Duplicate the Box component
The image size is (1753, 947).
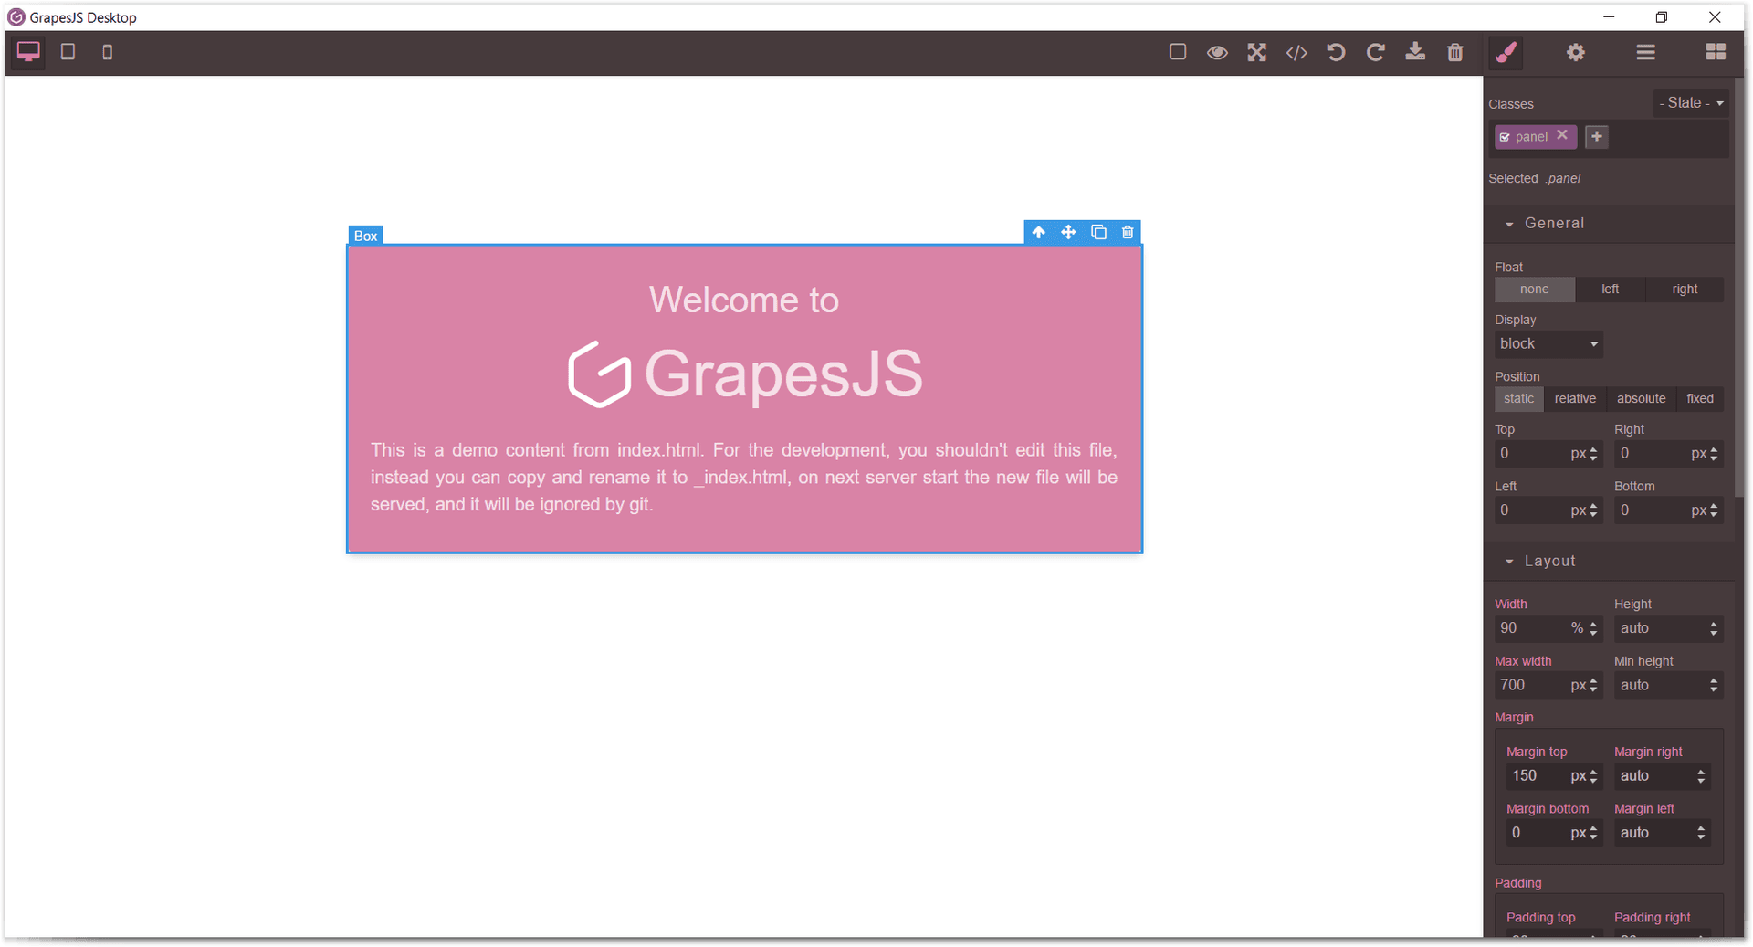coord(1098,232)
